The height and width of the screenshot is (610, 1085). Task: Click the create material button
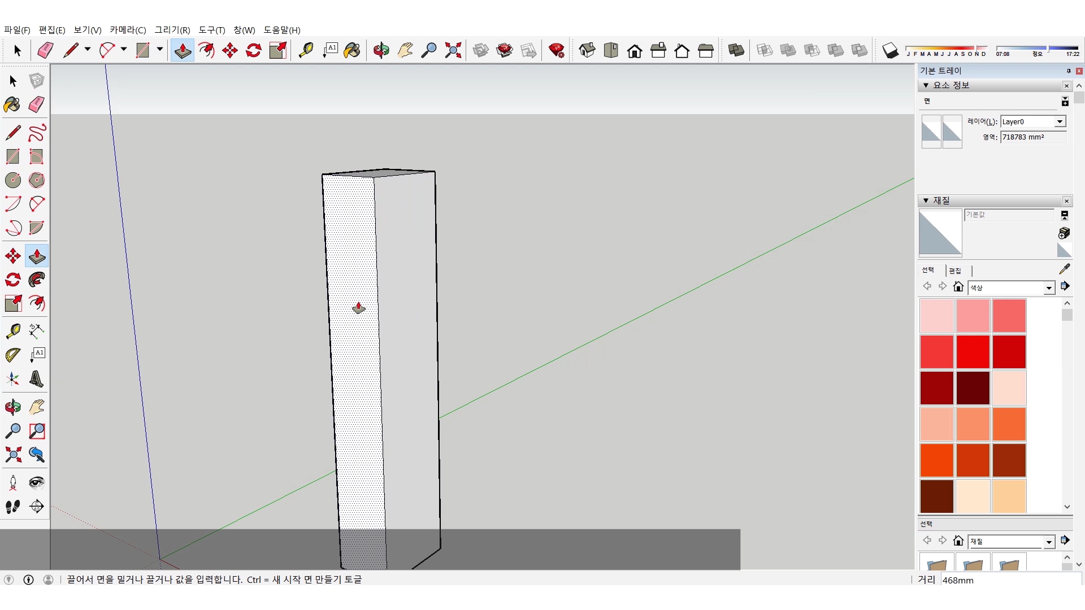click(x=1064, y=233)
